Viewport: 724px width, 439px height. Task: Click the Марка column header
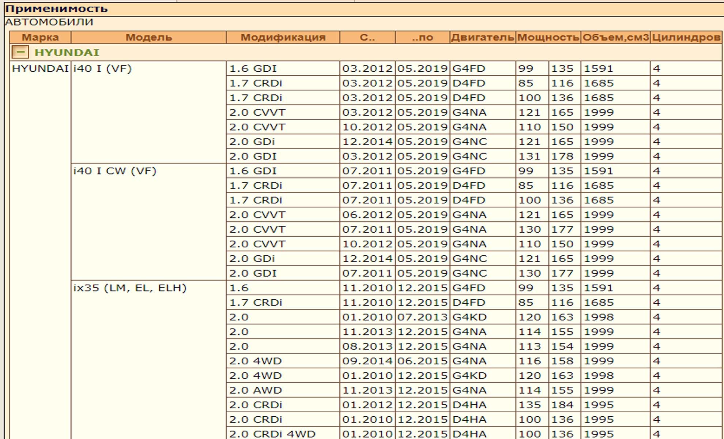[40, 37]
